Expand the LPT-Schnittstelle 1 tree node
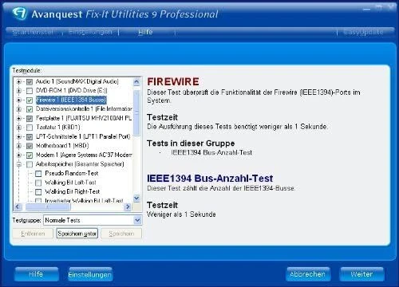 coord(19,136)
